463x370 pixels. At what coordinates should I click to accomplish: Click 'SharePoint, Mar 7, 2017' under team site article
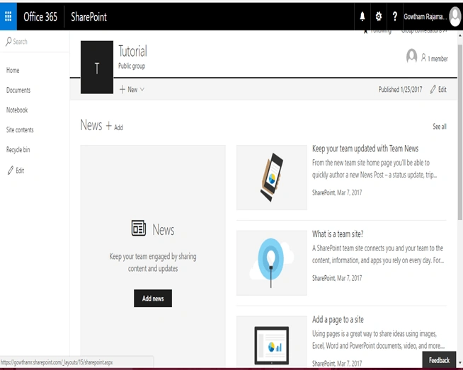point(337,278)
